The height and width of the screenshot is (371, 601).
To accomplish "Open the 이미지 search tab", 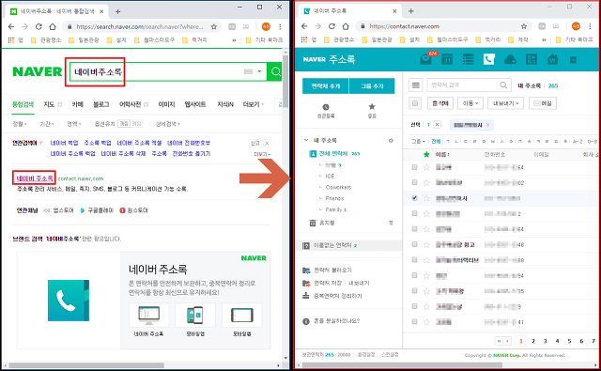I will tap(167, 104).
